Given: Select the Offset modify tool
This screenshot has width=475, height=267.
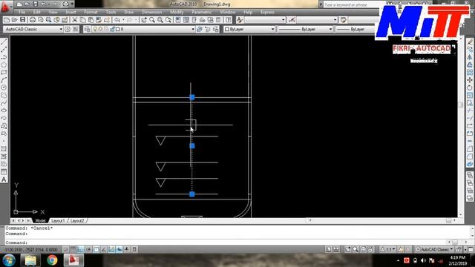Looking at the screenshot, I should tap(470, 65).
